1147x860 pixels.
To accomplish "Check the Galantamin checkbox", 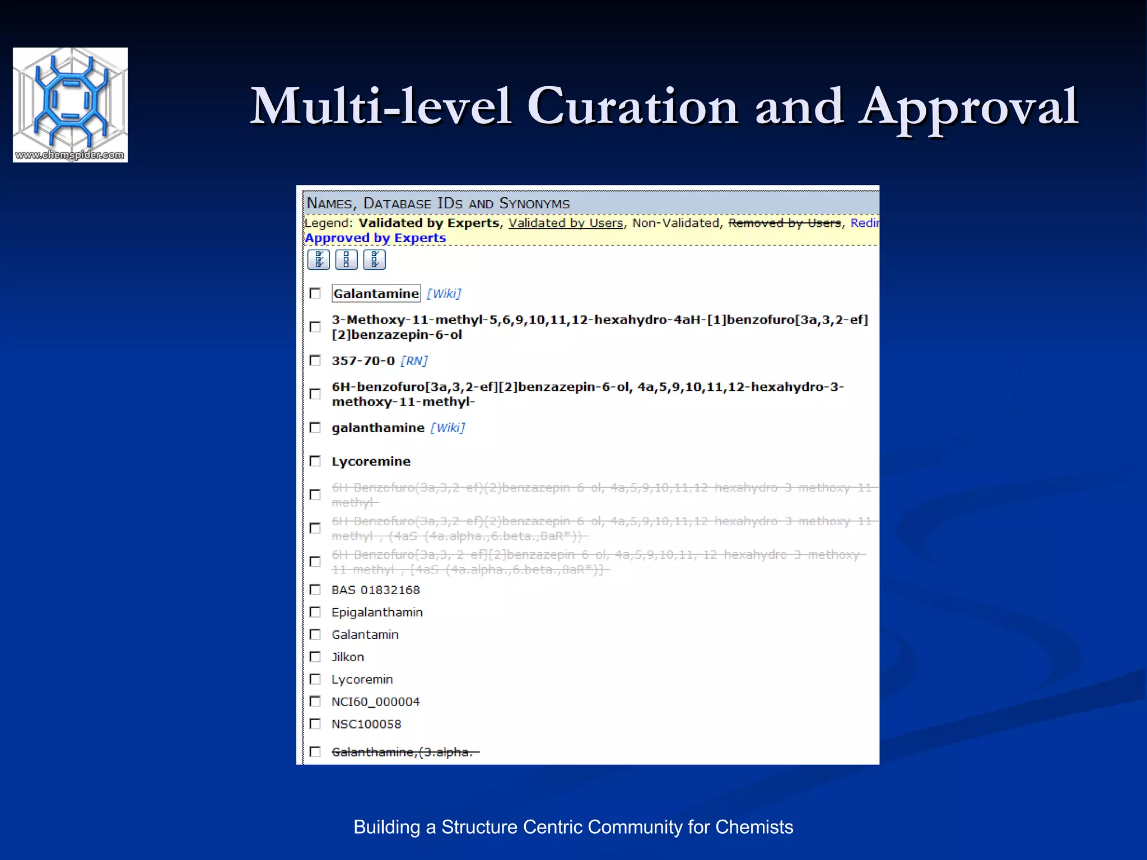I will 315,634.
